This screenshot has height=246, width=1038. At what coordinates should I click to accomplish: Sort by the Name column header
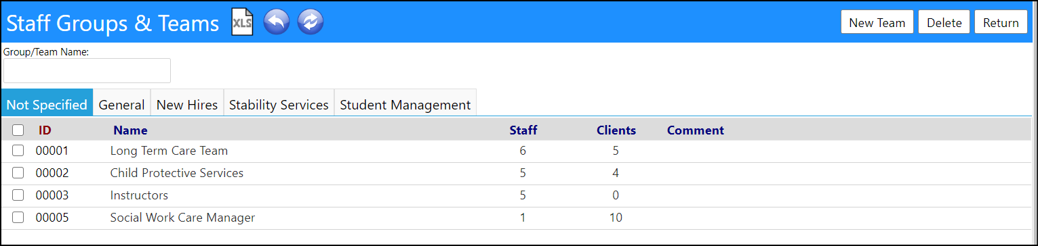point(130,130)
